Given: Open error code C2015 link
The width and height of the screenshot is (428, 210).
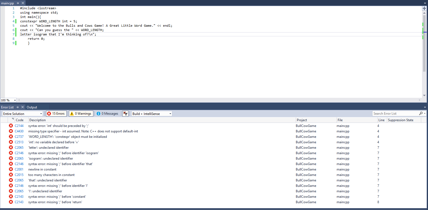Looking at the screenshot, I should [19, 175].
